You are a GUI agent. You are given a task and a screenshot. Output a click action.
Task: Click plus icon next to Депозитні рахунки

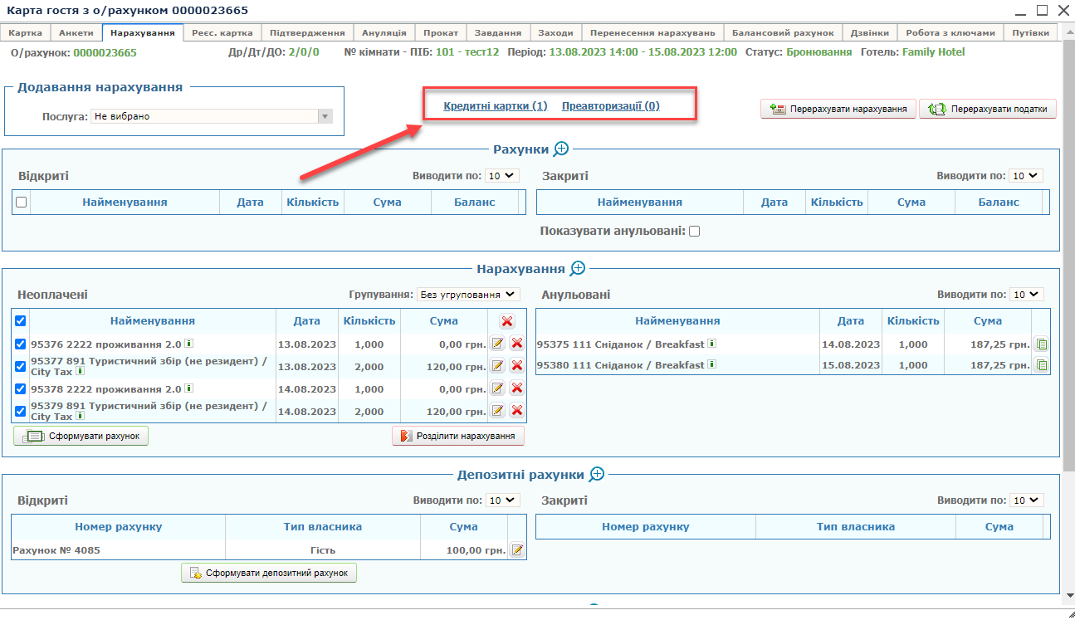click(597, 474)
